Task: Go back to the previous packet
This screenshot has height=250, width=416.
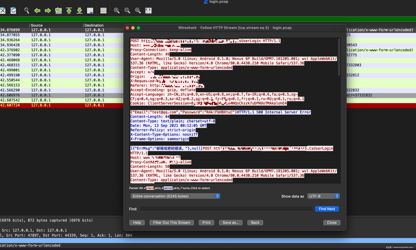Action: 37,11
